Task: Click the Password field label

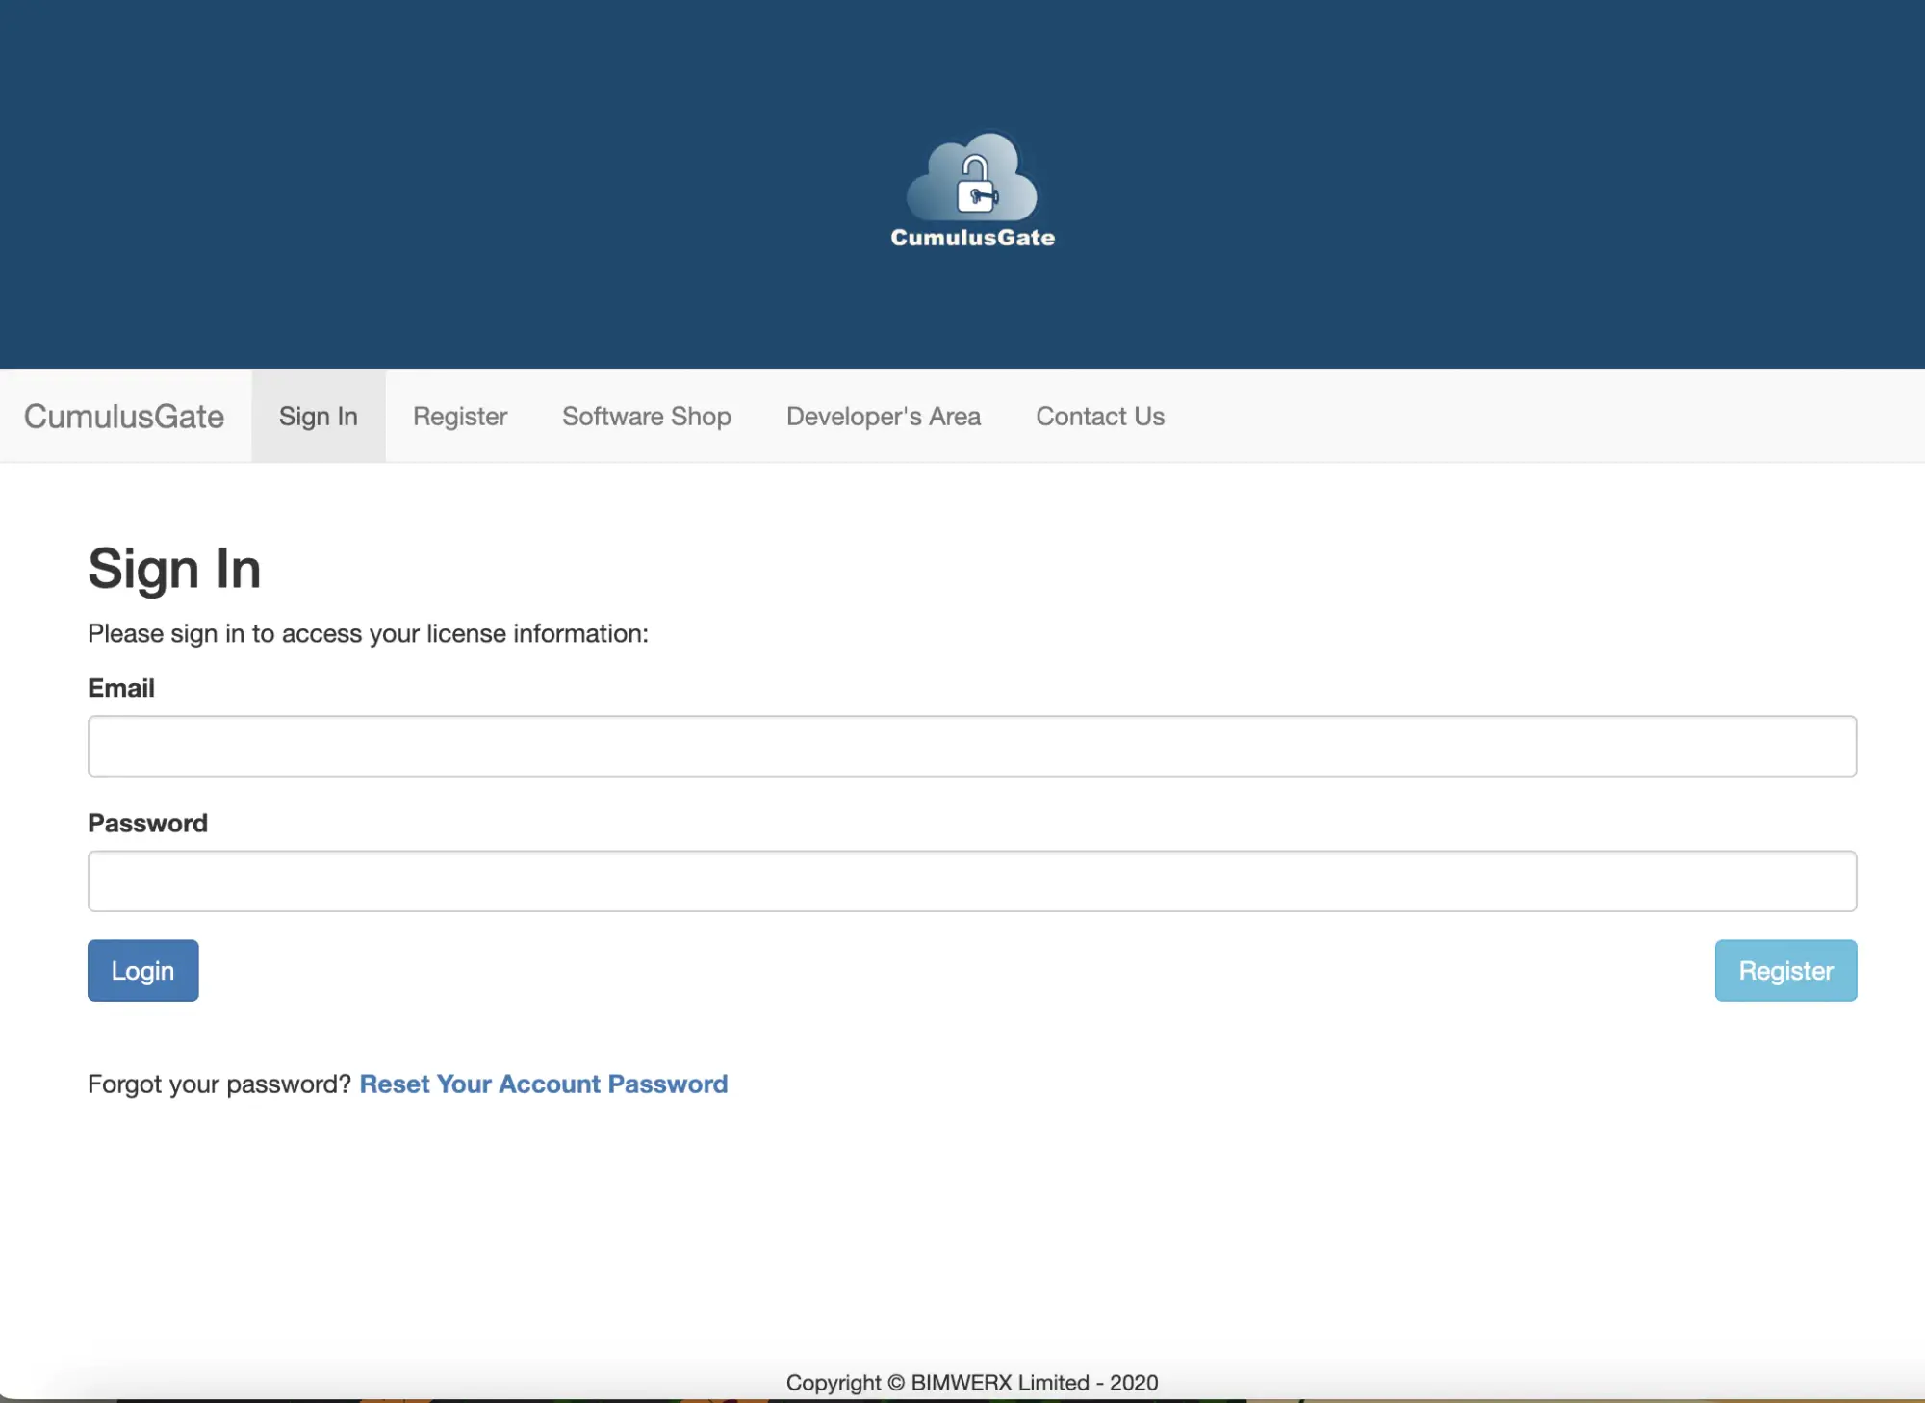Action: [x=148, y=823]
